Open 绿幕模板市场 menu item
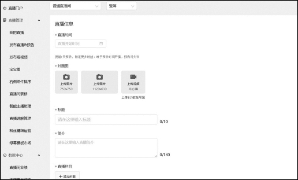Image resolution: width=298 pixels, height=180 pixels. point(20,143)
